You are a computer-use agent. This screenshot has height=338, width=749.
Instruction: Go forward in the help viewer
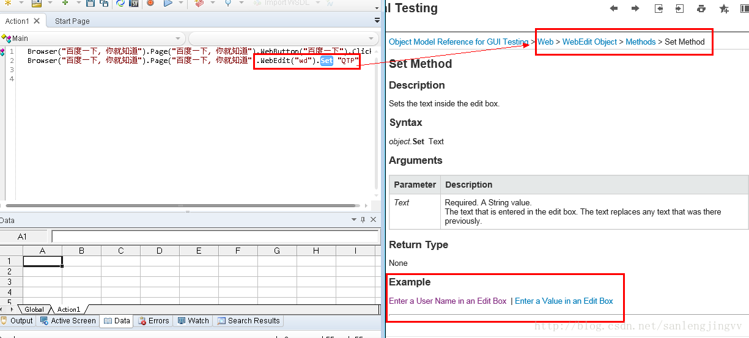coord(635,9)
